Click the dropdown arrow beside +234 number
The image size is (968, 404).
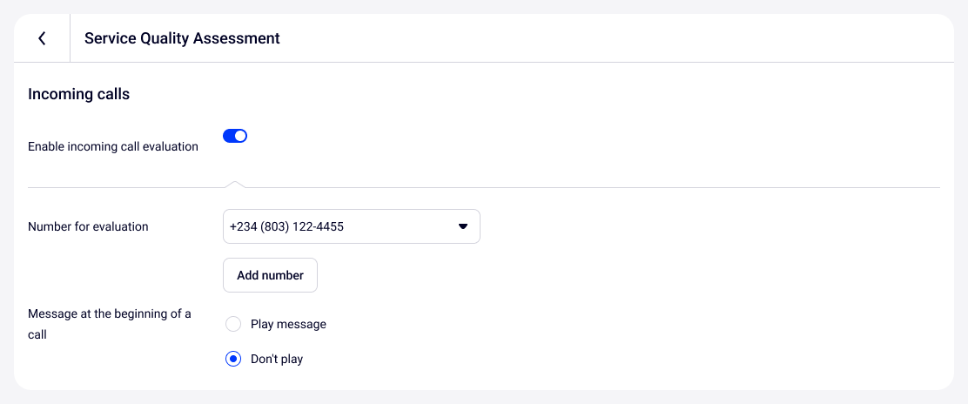tap(463, 226)
